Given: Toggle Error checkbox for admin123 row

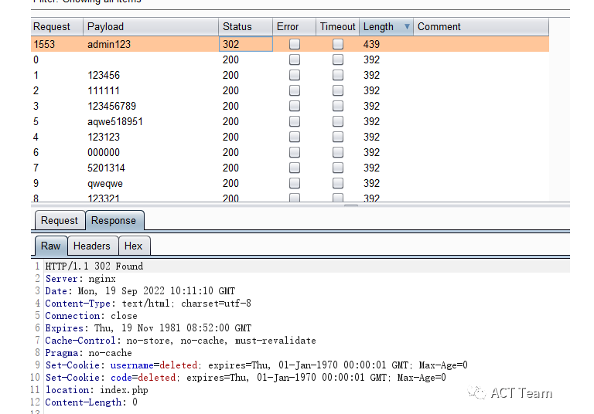Looking at the screenshot, I should coord(295,44).
